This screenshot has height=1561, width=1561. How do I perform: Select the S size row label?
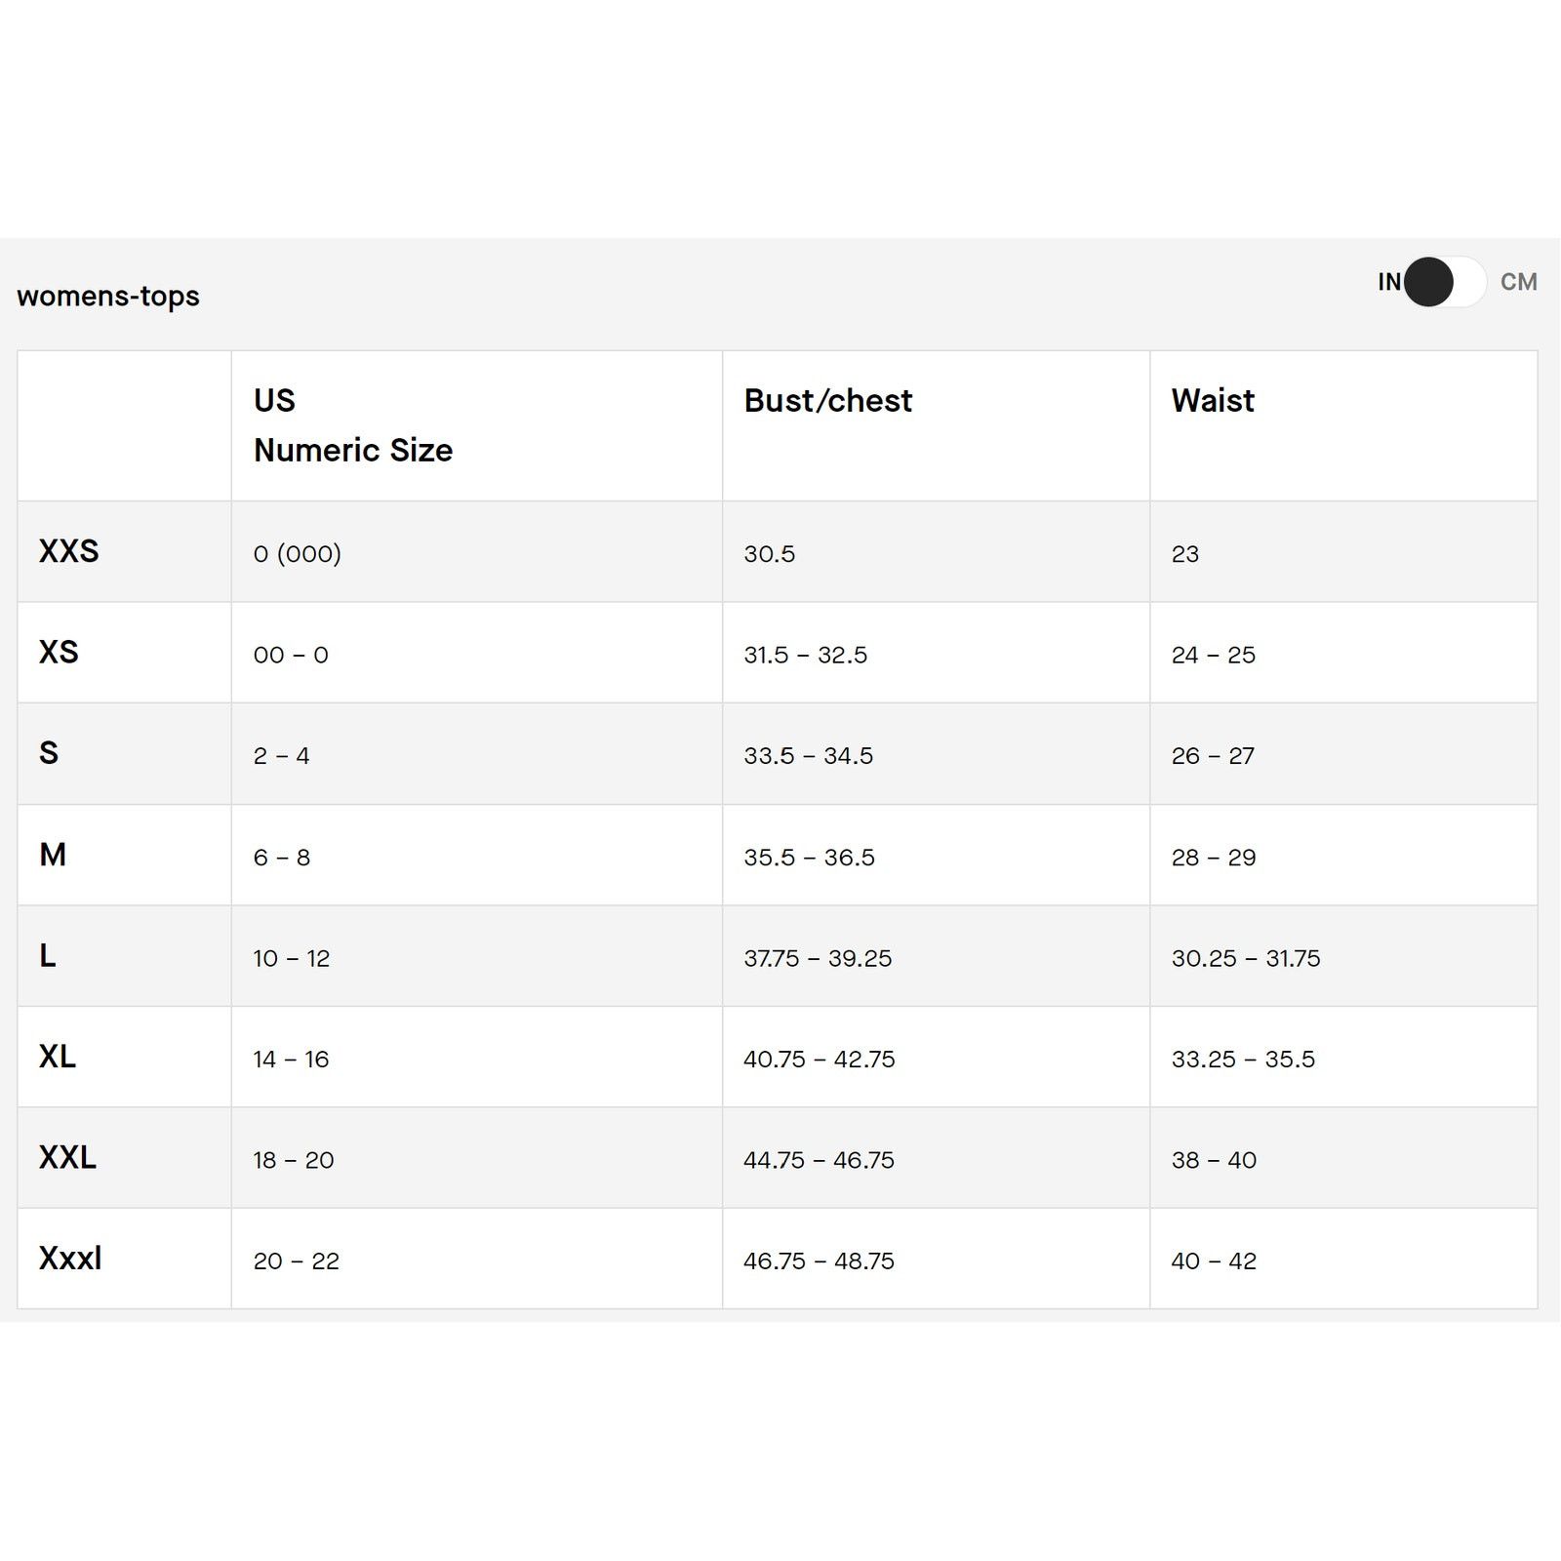pos(49,753)
